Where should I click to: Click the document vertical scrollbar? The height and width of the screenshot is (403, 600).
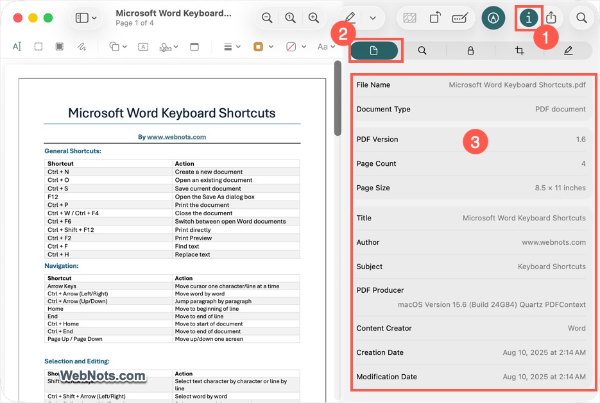coord(338,98)
